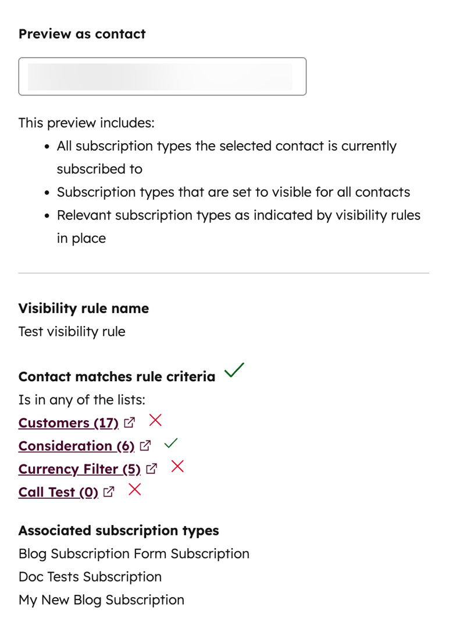Click the Call Test (0) link
Viewport: 449px width, 628px height.
click(58, 492)
